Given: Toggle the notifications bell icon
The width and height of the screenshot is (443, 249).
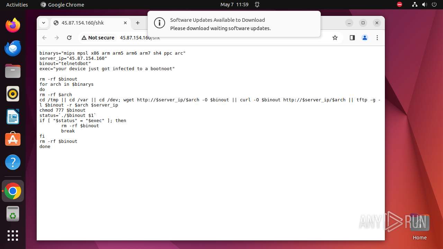Looking at the screenshot, I should (x=257, y=4).
